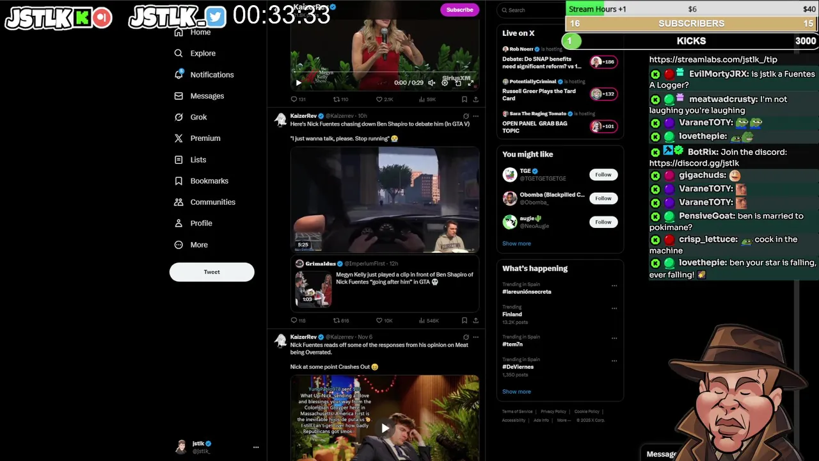Open Cookie Policy footer link
The width and height of the screenshot is (819, 461).
[587, 412]
